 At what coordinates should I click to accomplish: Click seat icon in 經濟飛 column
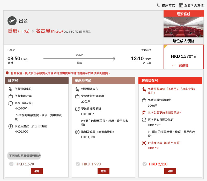click(11, 89)
